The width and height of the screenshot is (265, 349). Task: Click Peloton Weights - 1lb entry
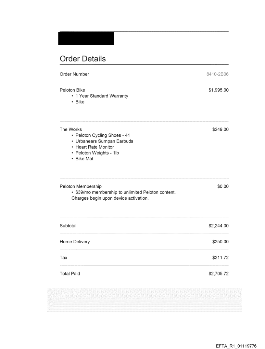point(97,153)
